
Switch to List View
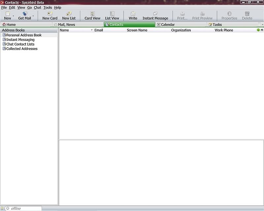(x=112, y=16)
